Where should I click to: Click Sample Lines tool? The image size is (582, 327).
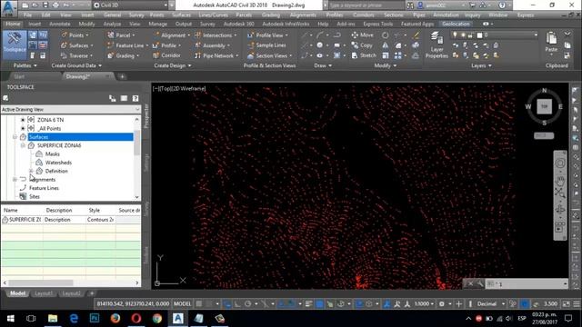click(266, 45)
